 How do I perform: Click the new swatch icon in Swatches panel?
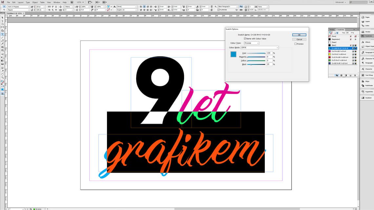click(350, 75)
